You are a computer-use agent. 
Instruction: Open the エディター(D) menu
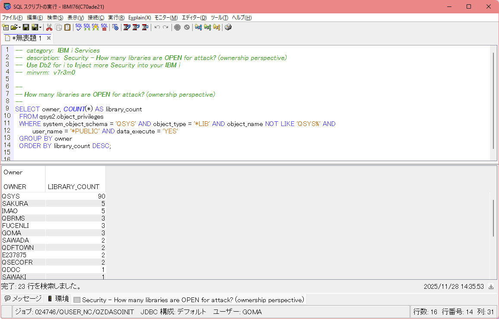[194, 18]
